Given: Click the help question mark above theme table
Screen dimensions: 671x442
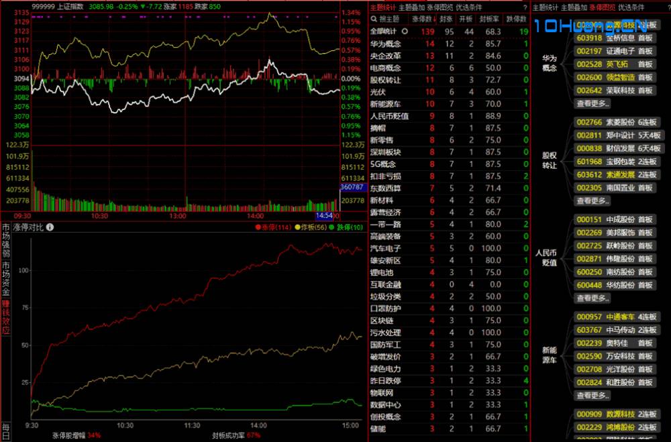Looking at the screenshot, I should (x=525, y=7).
